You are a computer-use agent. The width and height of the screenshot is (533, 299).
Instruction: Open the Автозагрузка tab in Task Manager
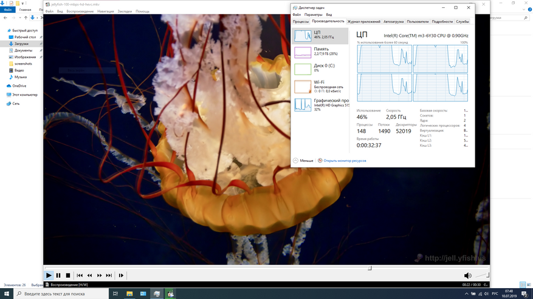(393, 21)
